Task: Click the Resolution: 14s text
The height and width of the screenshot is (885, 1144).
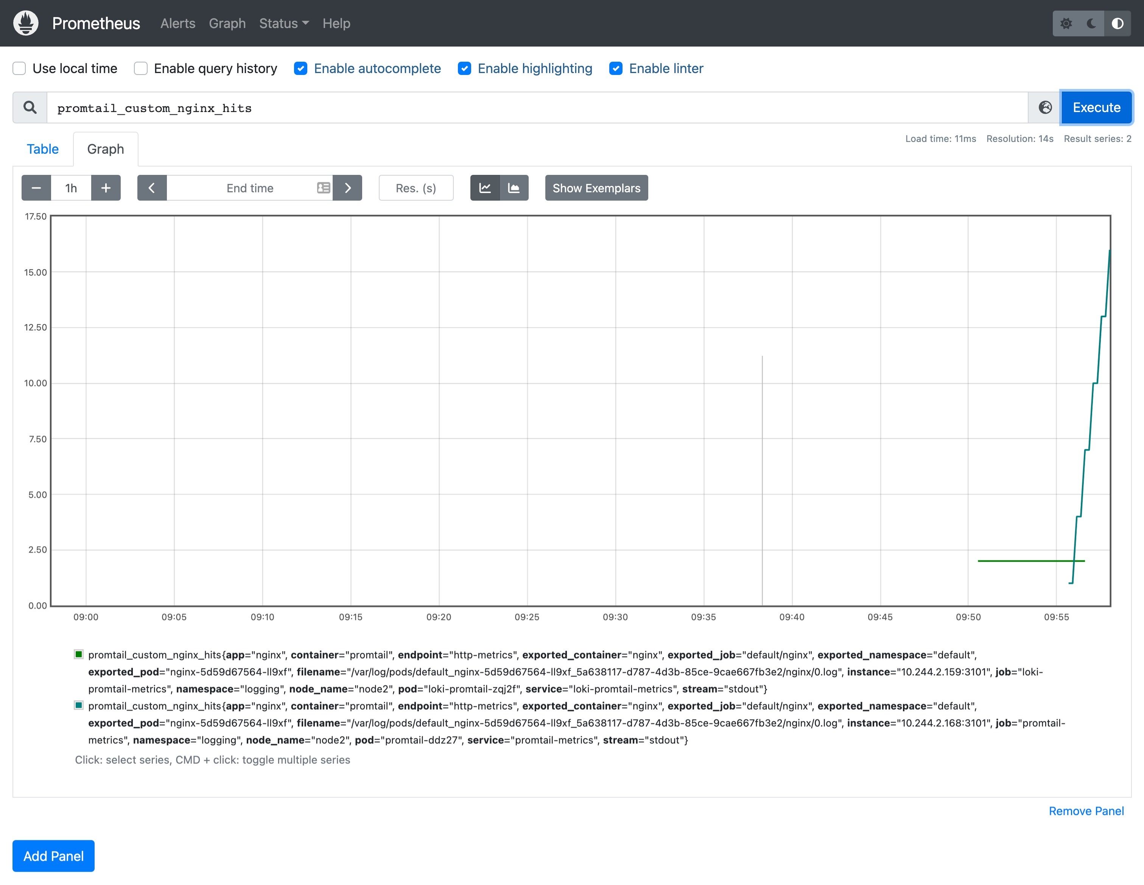Action: tap(1020, 139)
